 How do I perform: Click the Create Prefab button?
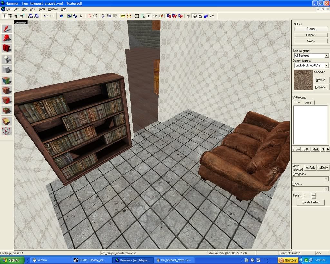click(311, 202)
